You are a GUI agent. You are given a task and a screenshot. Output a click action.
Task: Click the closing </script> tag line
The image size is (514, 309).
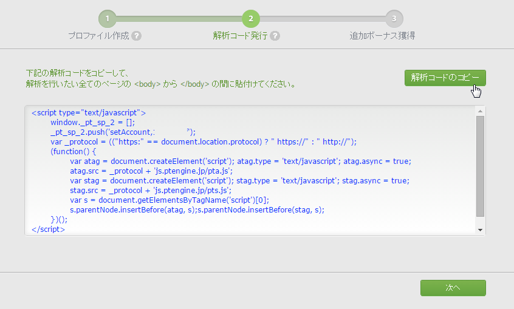pos(48,229)
